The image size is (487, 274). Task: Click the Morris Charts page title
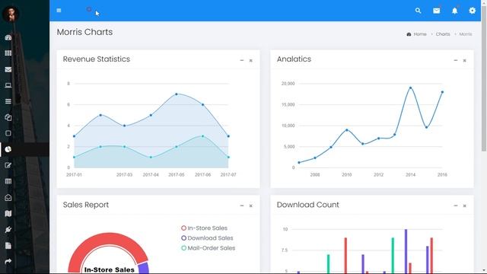(x=84, y=32)
